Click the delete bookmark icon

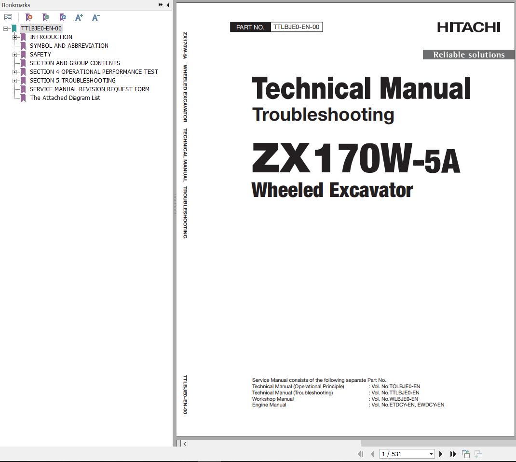29,17
